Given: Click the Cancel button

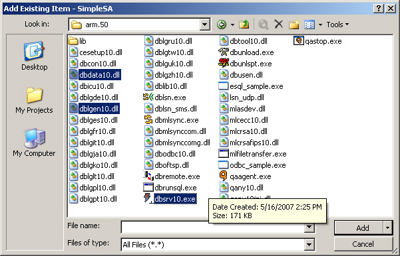Looking at the screenshot, I should coord(363,244).
